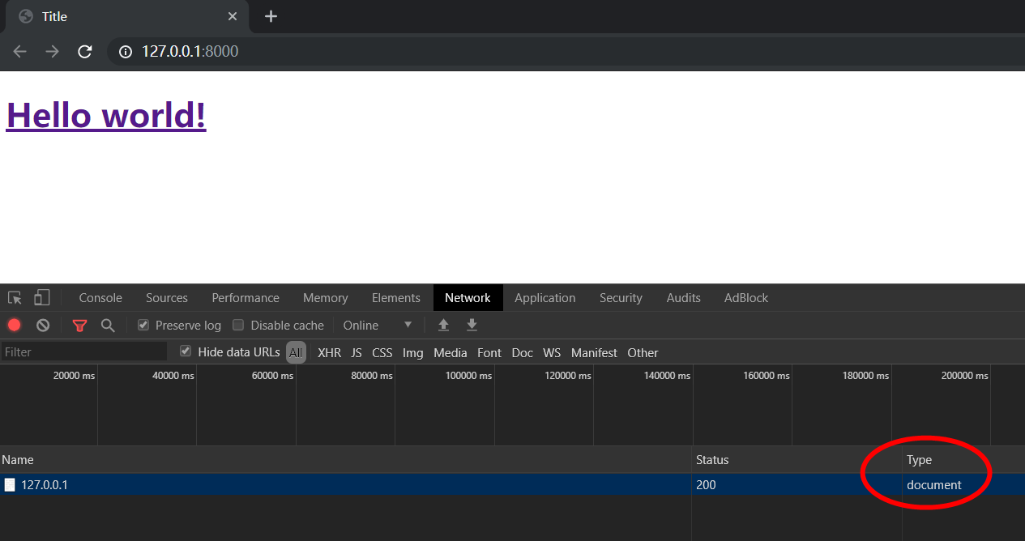
Task: Open the Application tab
Action: [545, 298]
